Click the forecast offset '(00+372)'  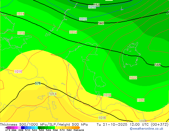(159, 125)
